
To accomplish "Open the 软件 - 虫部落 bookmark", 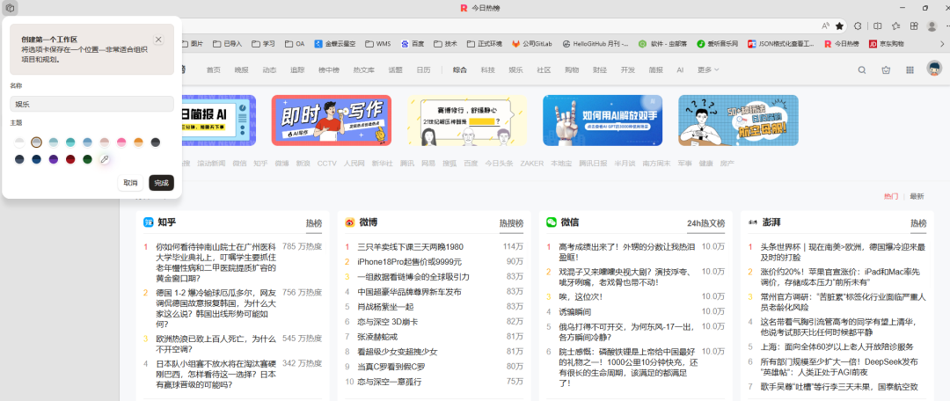I will (662, 44).
